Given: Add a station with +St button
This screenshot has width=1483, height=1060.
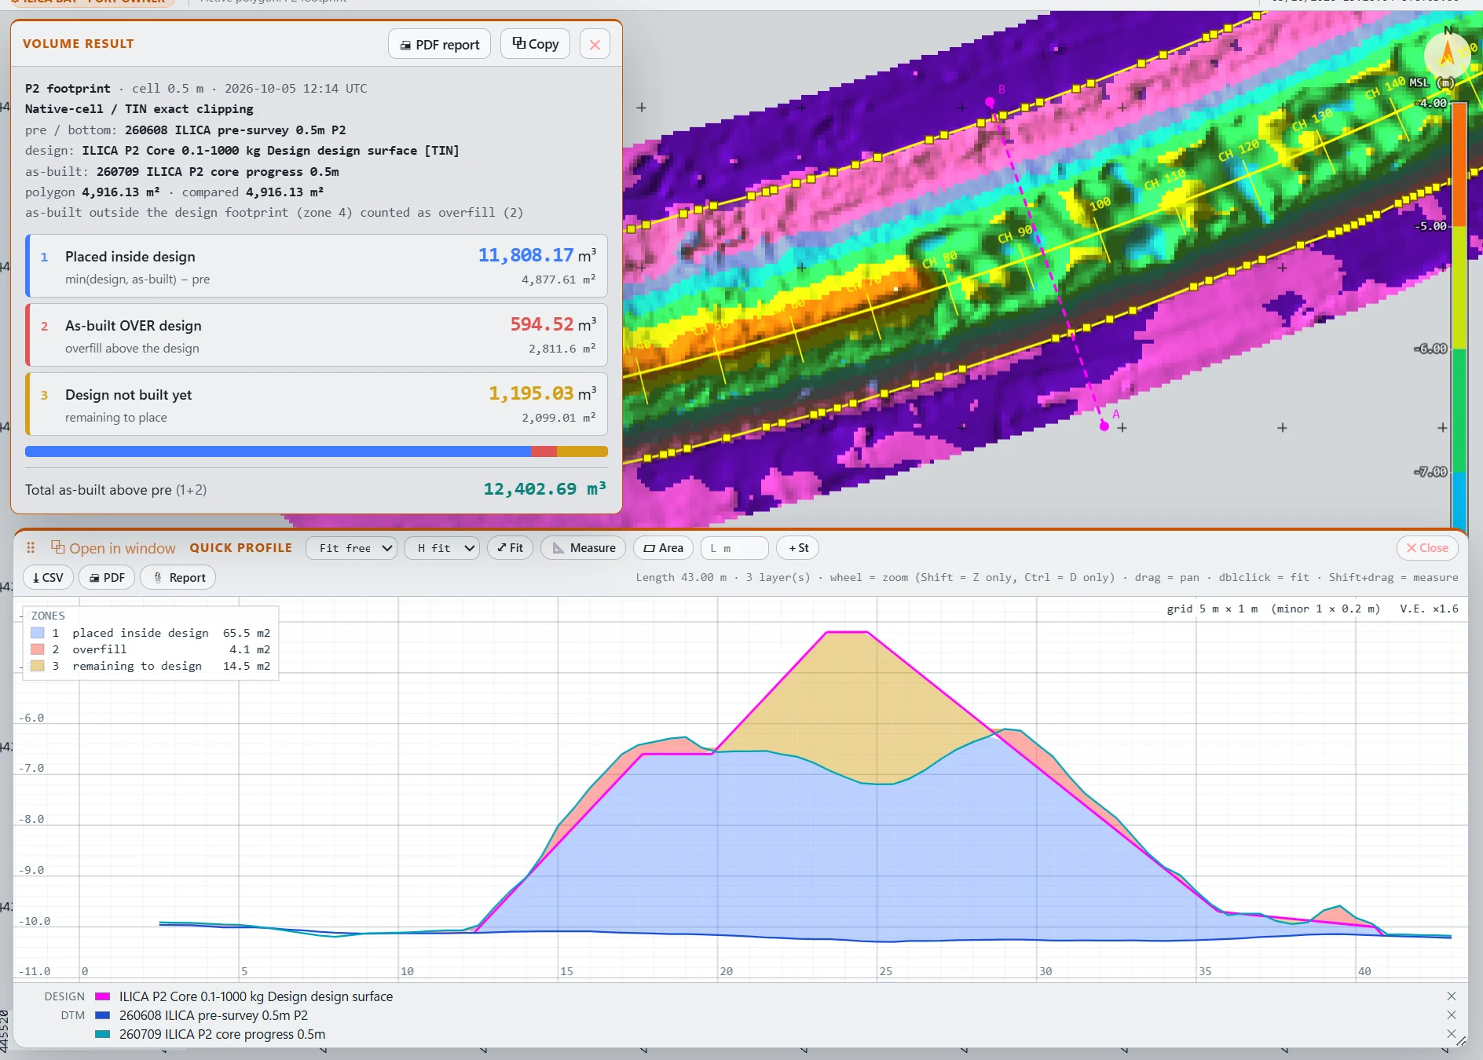Looking at the screenshot, I should point(798,548).
